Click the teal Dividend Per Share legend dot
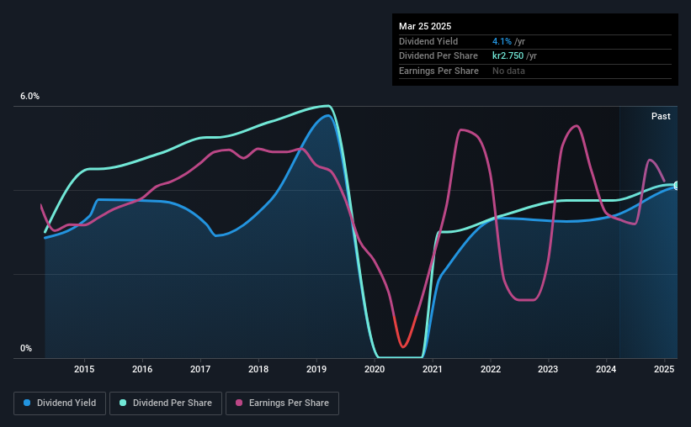691x427 pixels. pos(123,403)
